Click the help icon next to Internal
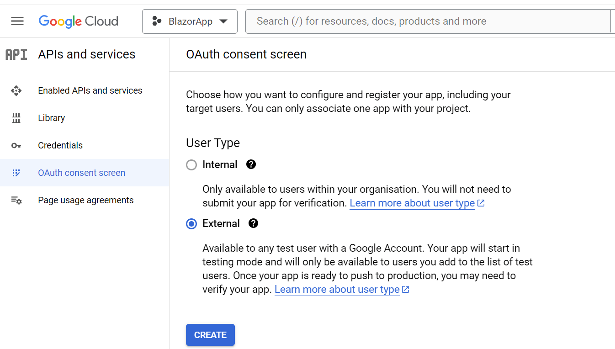This screenshot has width=615, height=349. click(x=251, y=164)
